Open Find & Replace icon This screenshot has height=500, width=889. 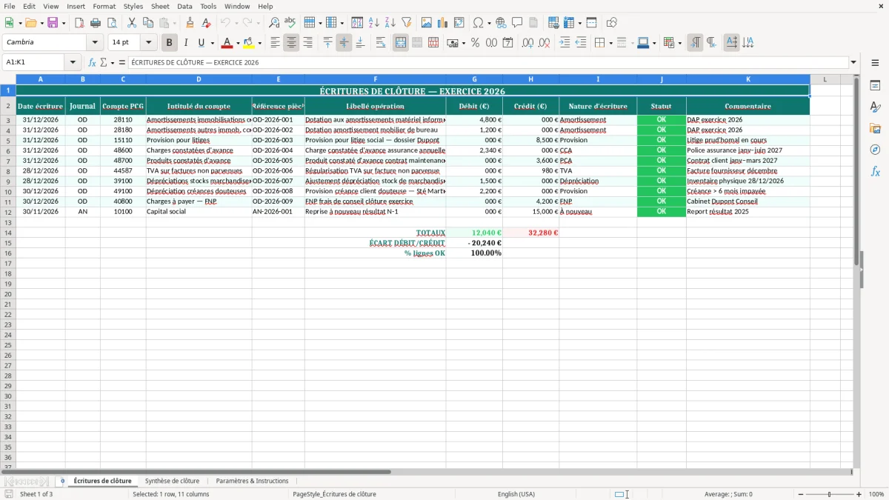[x=274, y=23]
